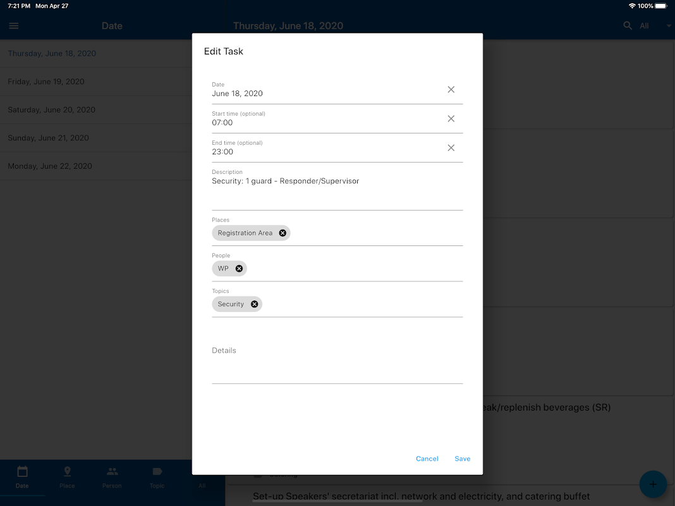The image size is (675, 506).
Task: Clear the Start time field X icon
Action: 451,119
